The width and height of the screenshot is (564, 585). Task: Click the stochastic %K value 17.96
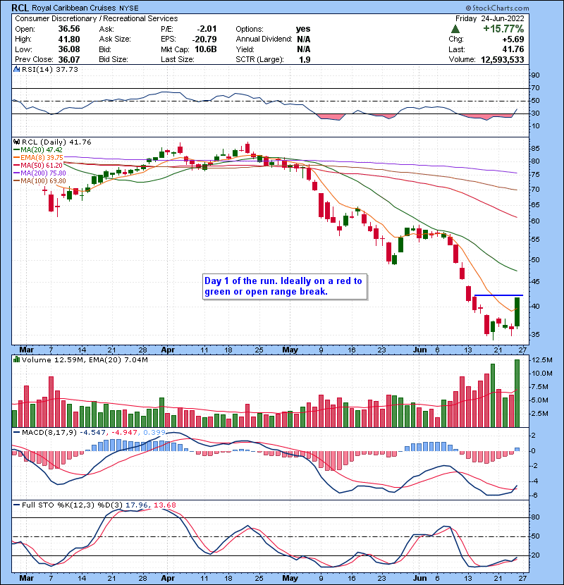(137, 505)
